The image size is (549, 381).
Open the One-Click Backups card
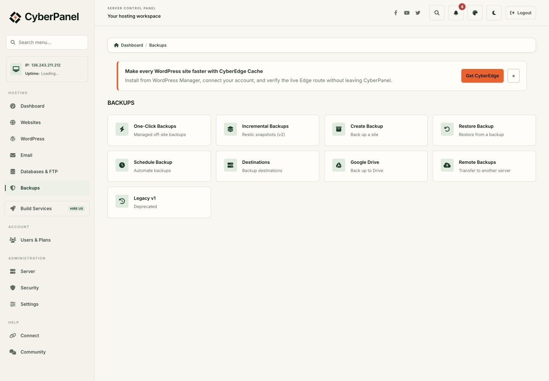coord(159,130)
